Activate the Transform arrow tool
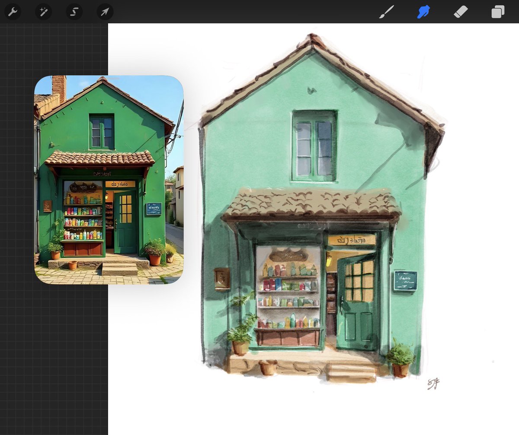Image resolution: width=519 pixels, height=435 pixels. [x=105, y=12]
